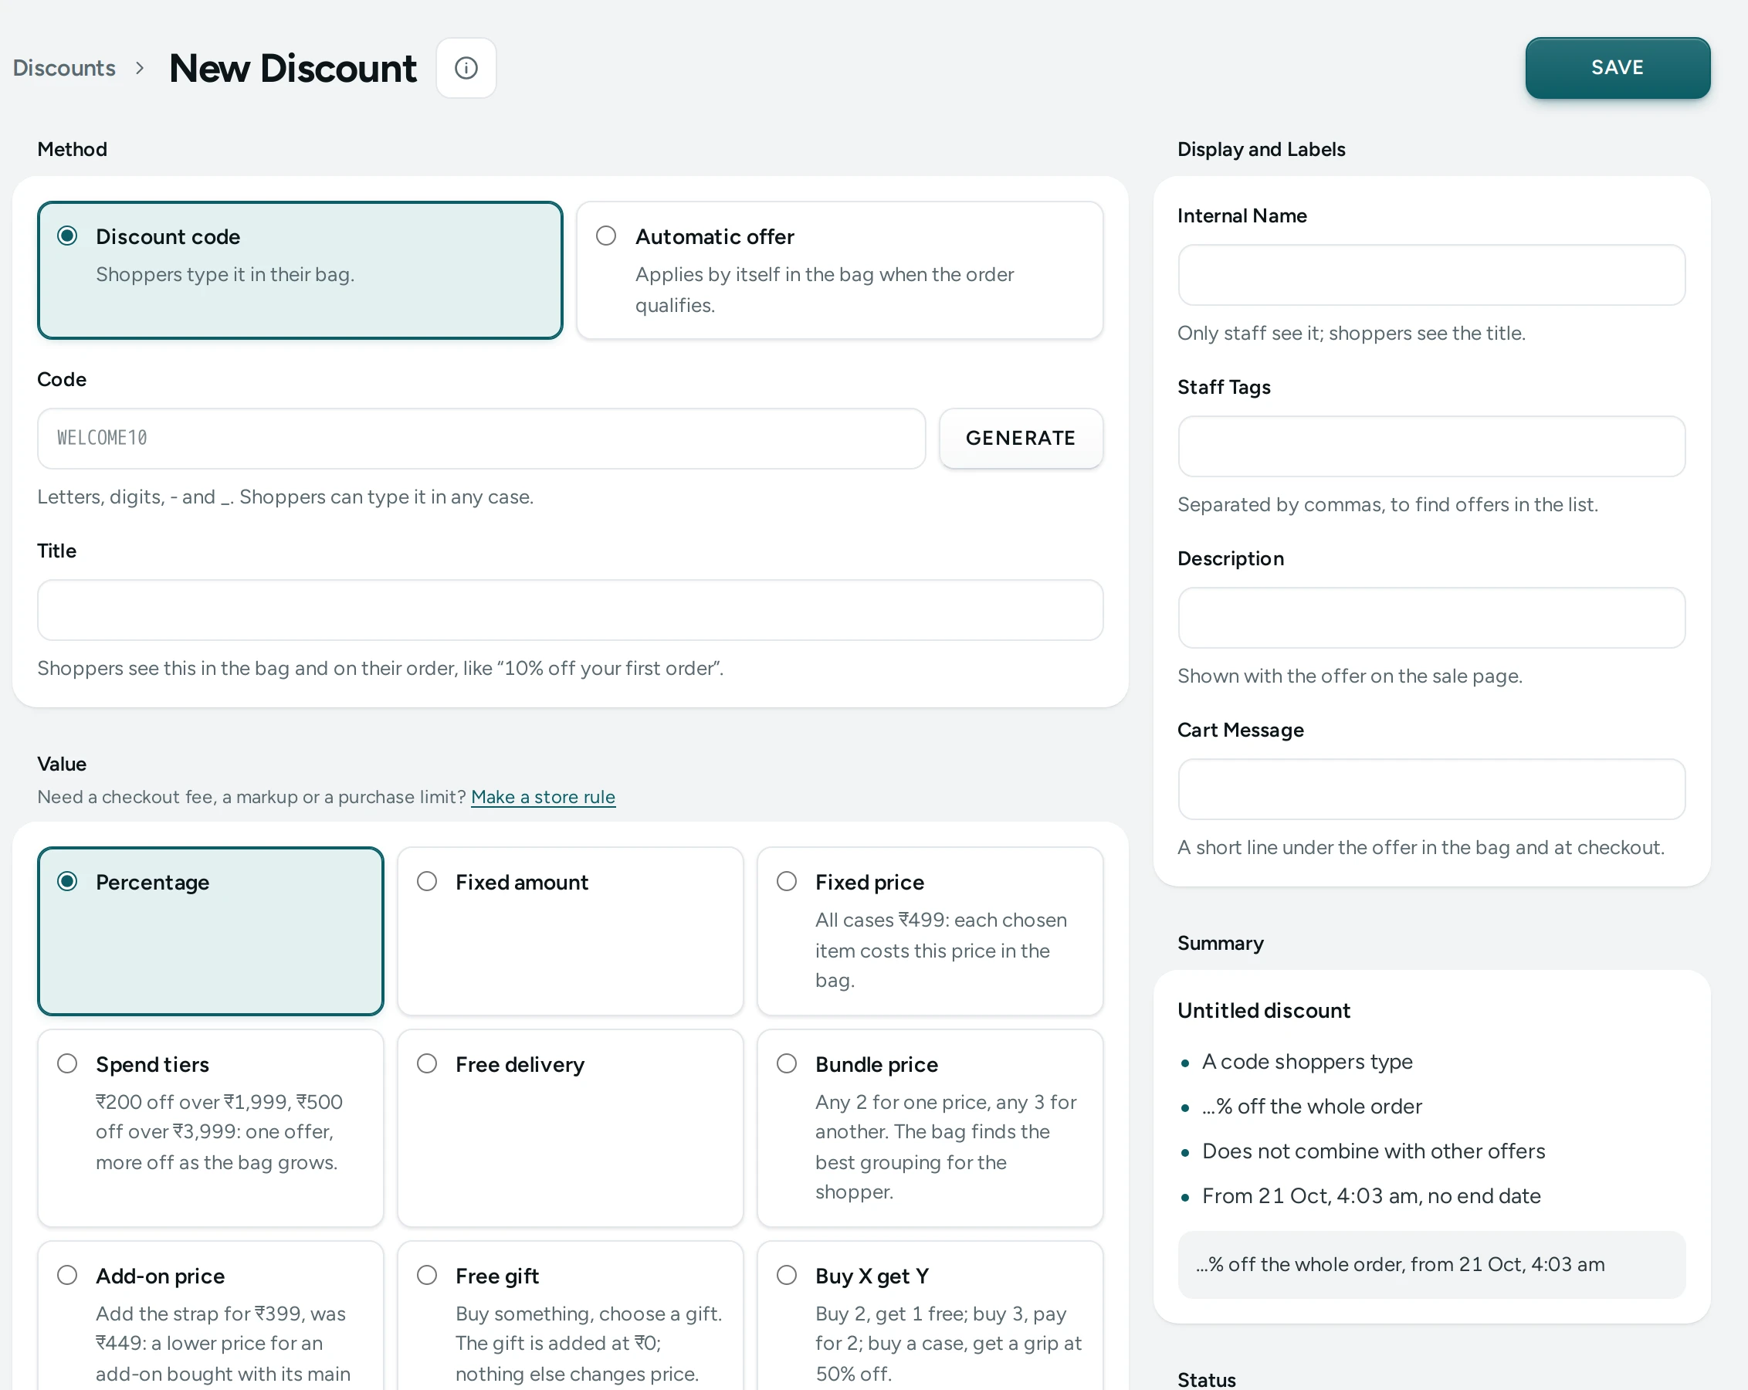Screen dimensions: 1748x1390
Task: Click the Description field
Action: [1431, 618]
